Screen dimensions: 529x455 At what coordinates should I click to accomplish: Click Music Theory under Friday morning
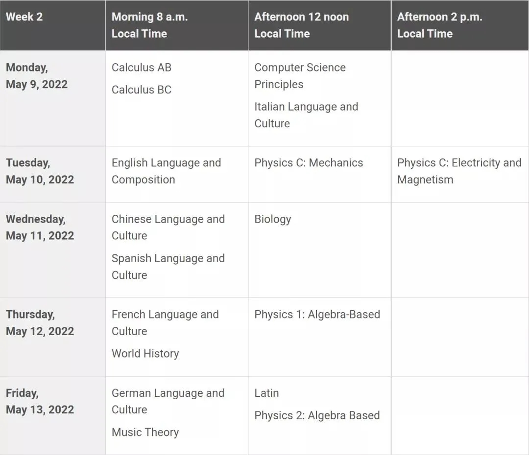[x=145, y=432]
